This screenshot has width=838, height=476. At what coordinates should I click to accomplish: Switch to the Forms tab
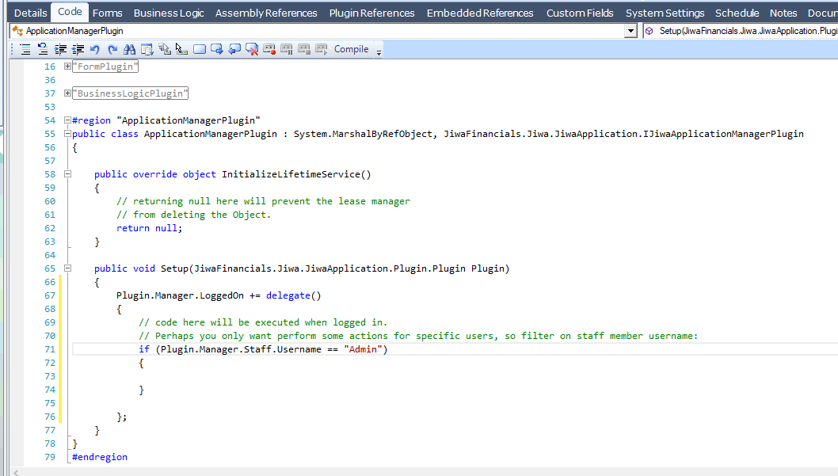click(x=107, y=13)
